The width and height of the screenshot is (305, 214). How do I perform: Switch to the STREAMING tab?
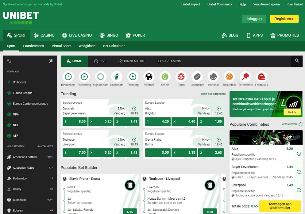tap(169, 61)
